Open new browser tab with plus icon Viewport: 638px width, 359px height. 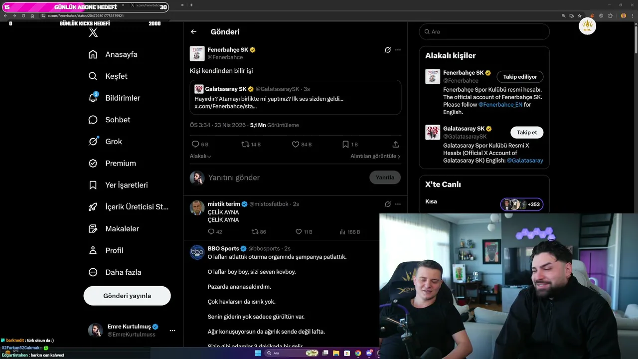(191, 5)
